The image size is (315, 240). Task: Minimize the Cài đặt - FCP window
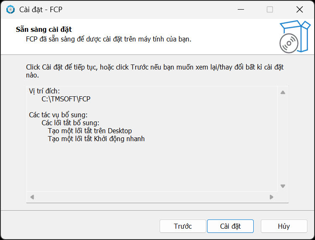click(240, 9)
